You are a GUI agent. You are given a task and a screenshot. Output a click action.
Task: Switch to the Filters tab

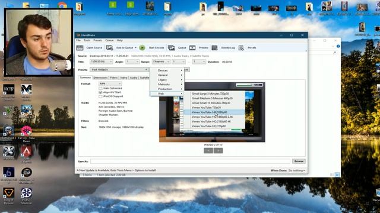coord(113,78)
